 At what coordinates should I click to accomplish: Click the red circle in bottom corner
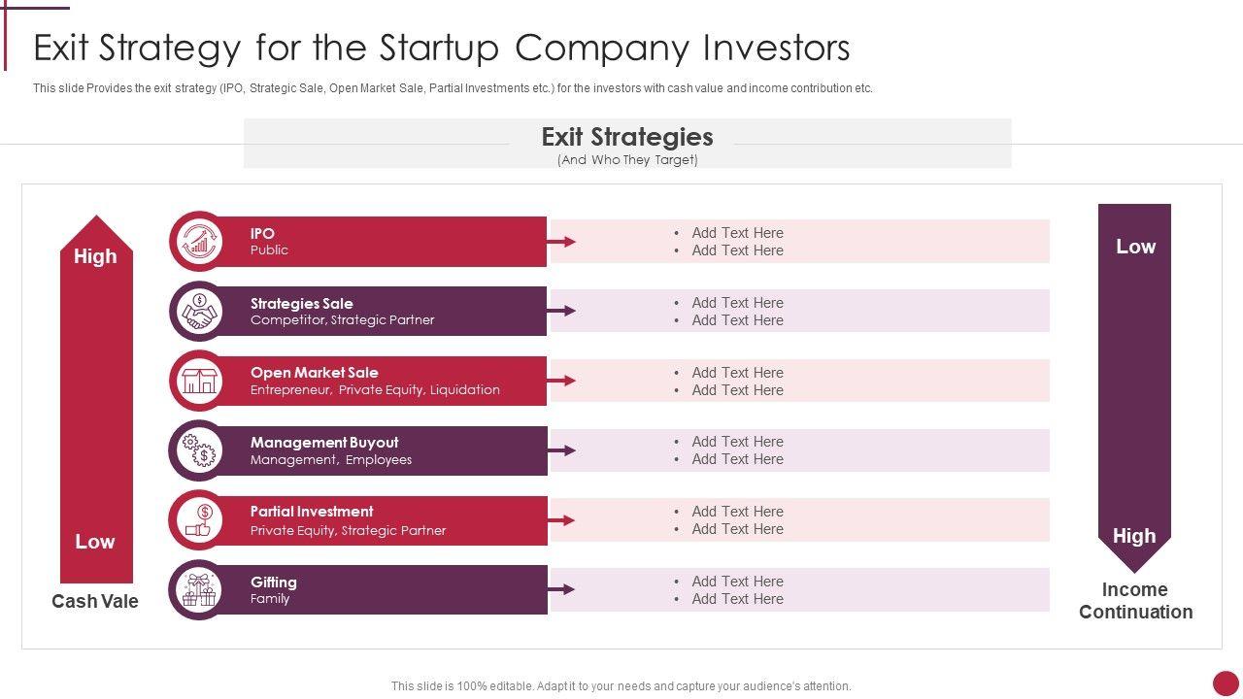click(x=1226, y=682)
